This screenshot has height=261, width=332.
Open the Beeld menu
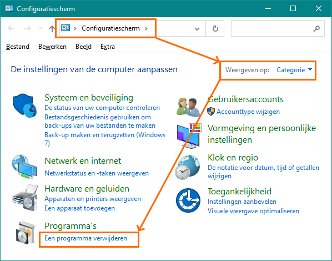[x=83, y=47]
